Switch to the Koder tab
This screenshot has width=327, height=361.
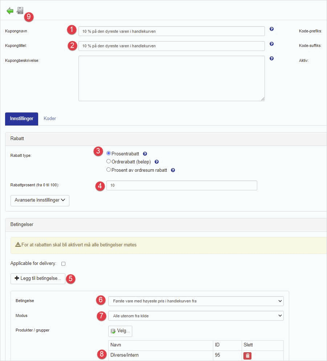50,119
